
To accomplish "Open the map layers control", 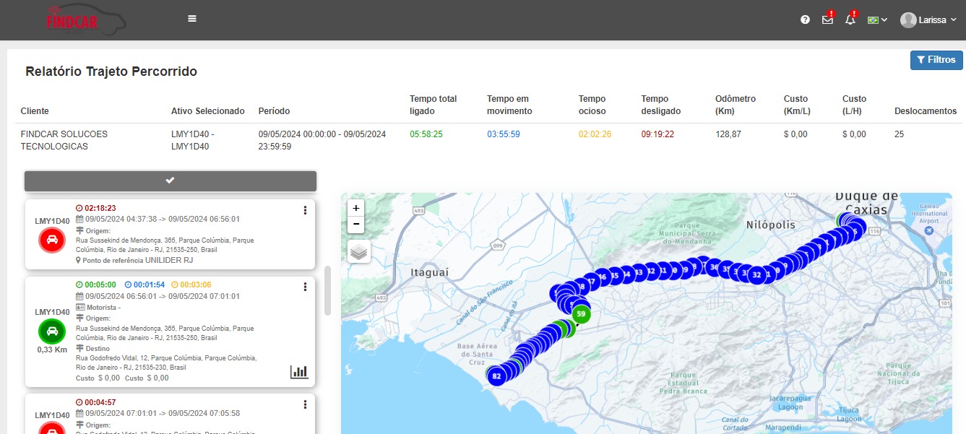I will [359, 251].
